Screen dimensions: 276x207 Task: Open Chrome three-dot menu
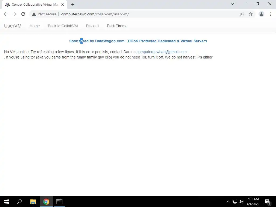pyautogui.click(x=270, y=14)
